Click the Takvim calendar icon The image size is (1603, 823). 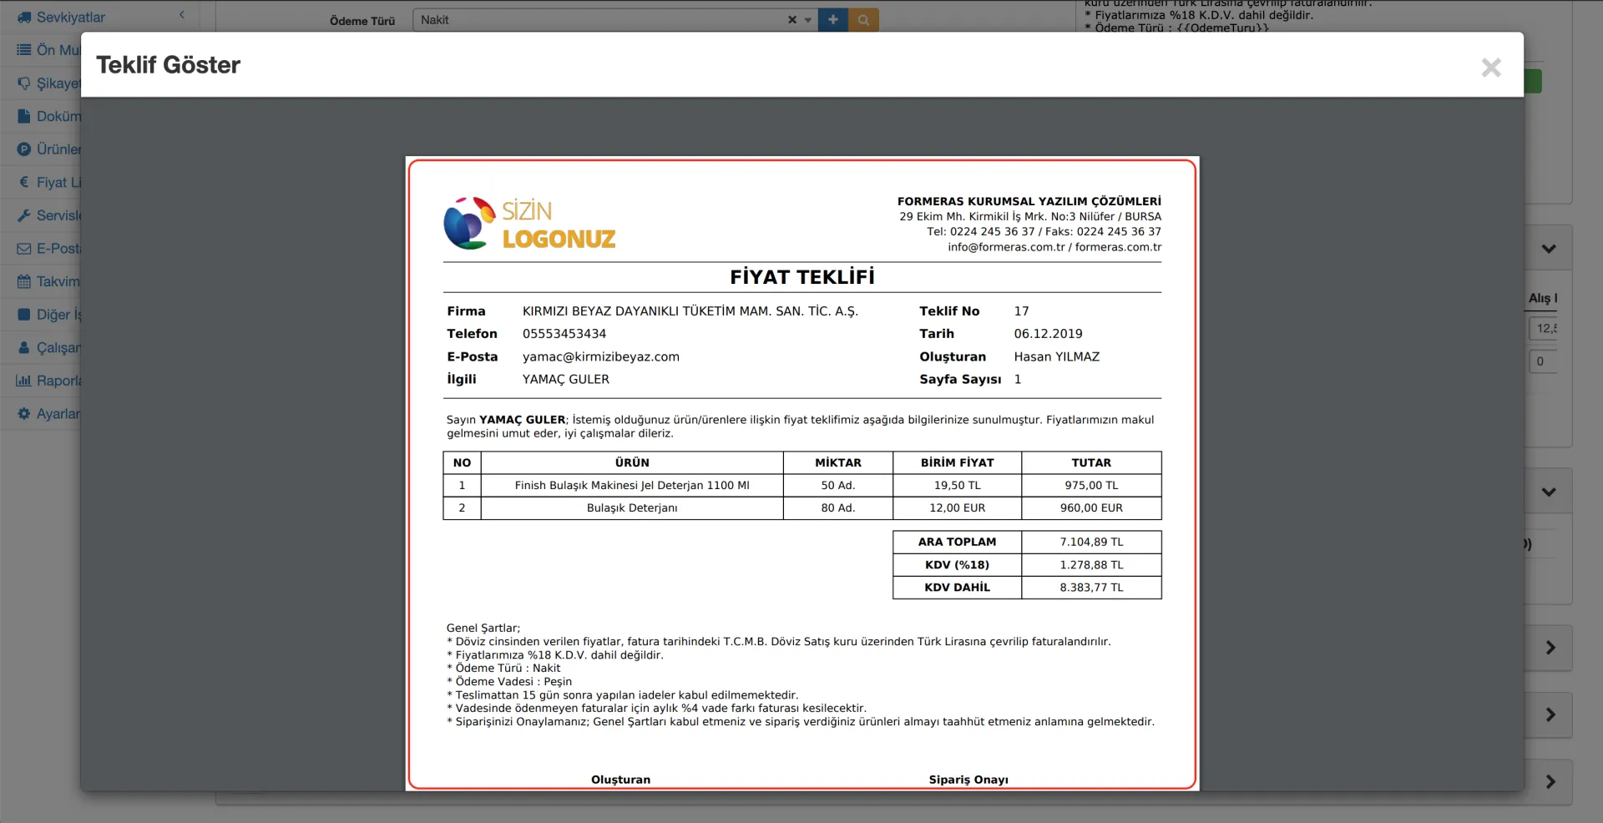(24, 281)
